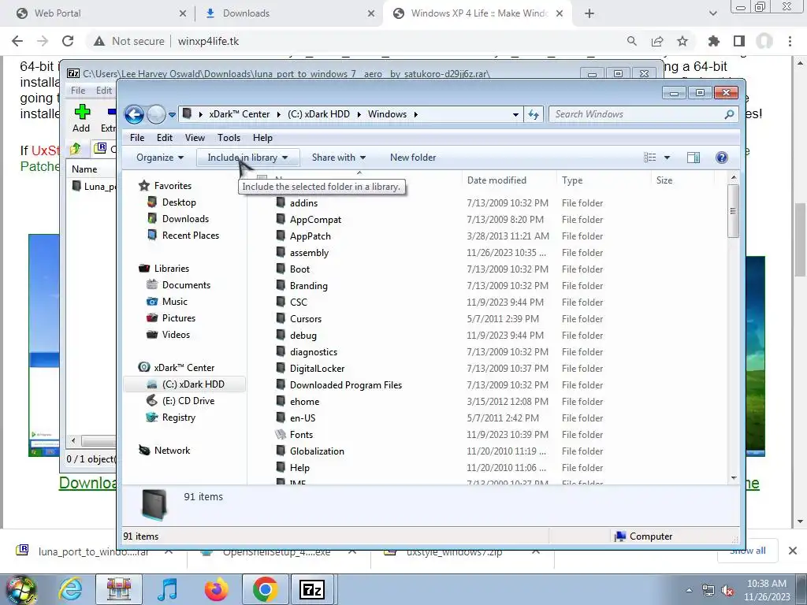This screenshot has height=605, width=807.
Task: Click the file list vertical scrollbar thumb
Action: point(734,211)
